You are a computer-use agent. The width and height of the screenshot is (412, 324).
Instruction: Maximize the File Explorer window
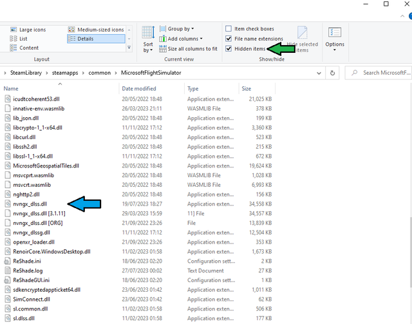click(386, 4)
